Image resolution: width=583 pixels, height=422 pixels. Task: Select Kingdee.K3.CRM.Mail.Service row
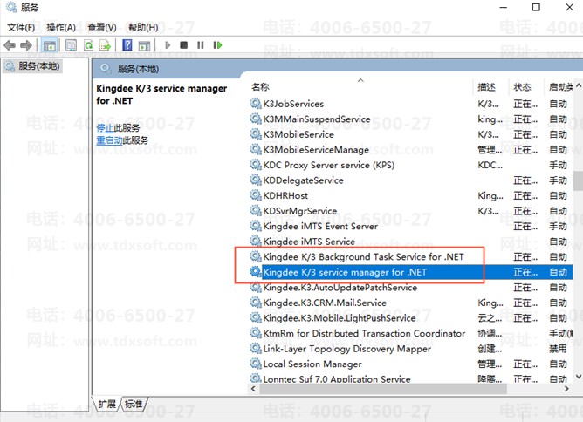pyautogui.click(x=410, y=303)
